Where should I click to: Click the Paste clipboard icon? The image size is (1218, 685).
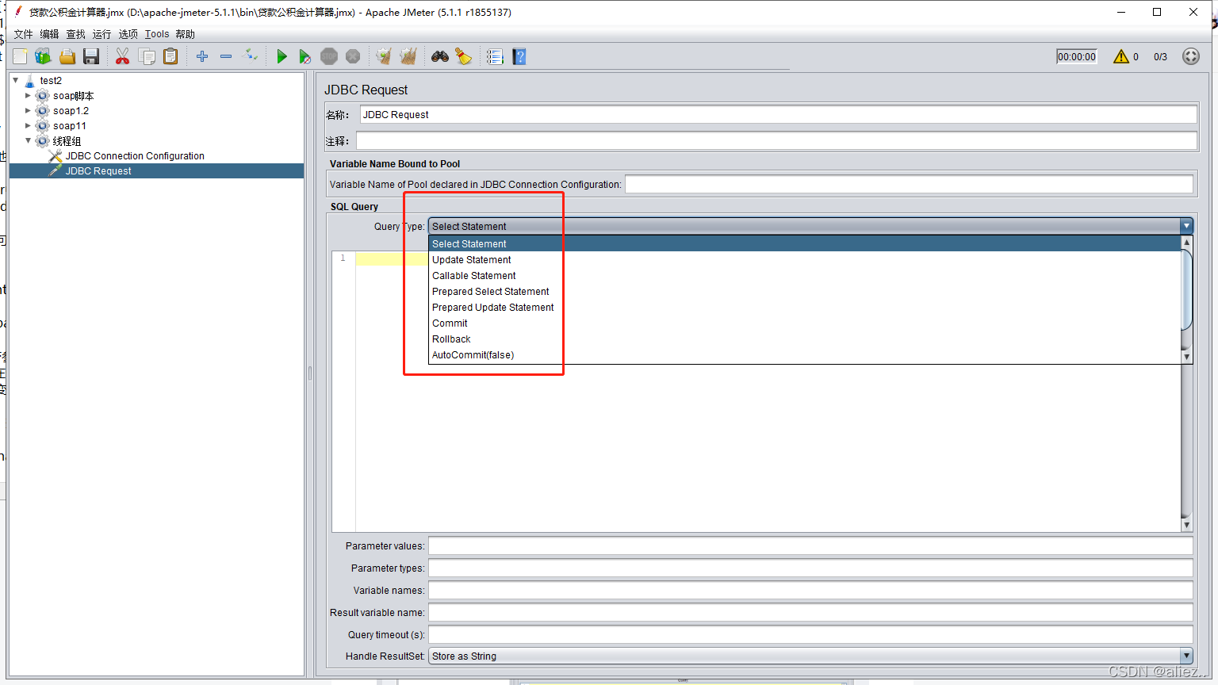(x=170, y=56)
